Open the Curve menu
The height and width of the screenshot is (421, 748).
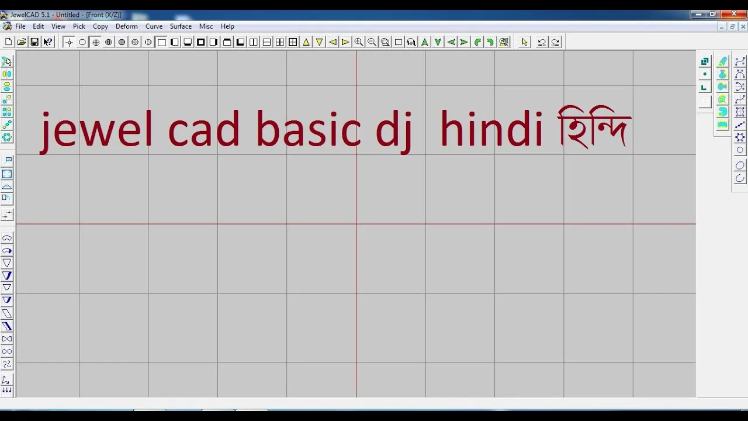pos(154,26)
